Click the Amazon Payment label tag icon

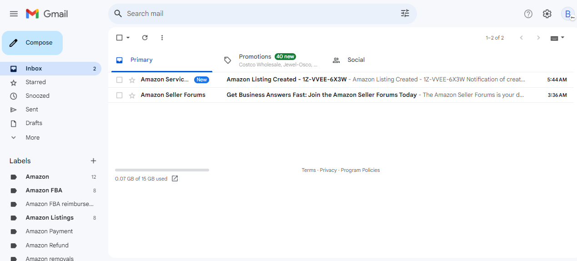[14, 231]
